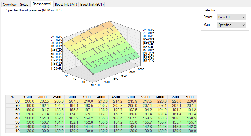This screenshot has height=136, width=251.
Task: Select the 20% TPS row header
Action: [x=13, y=127]
